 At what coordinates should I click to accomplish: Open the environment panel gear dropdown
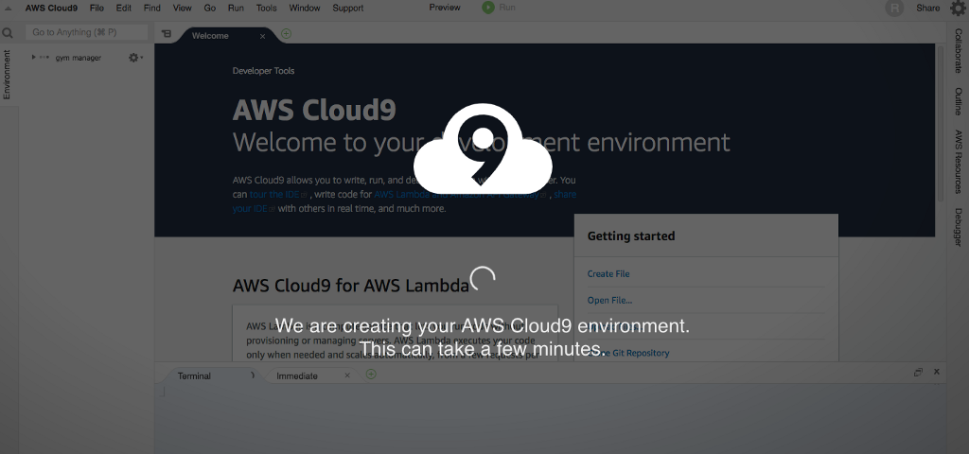[135, 58]
